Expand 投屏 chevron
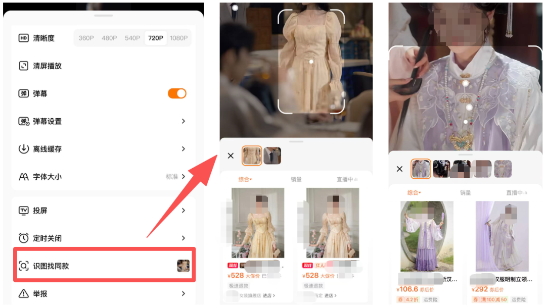 (x=184, y=211)
